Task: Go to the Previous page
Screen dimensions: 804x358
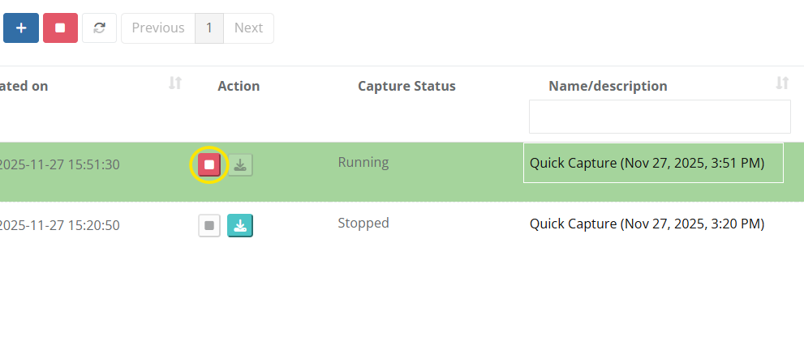Action: (158, 28)
